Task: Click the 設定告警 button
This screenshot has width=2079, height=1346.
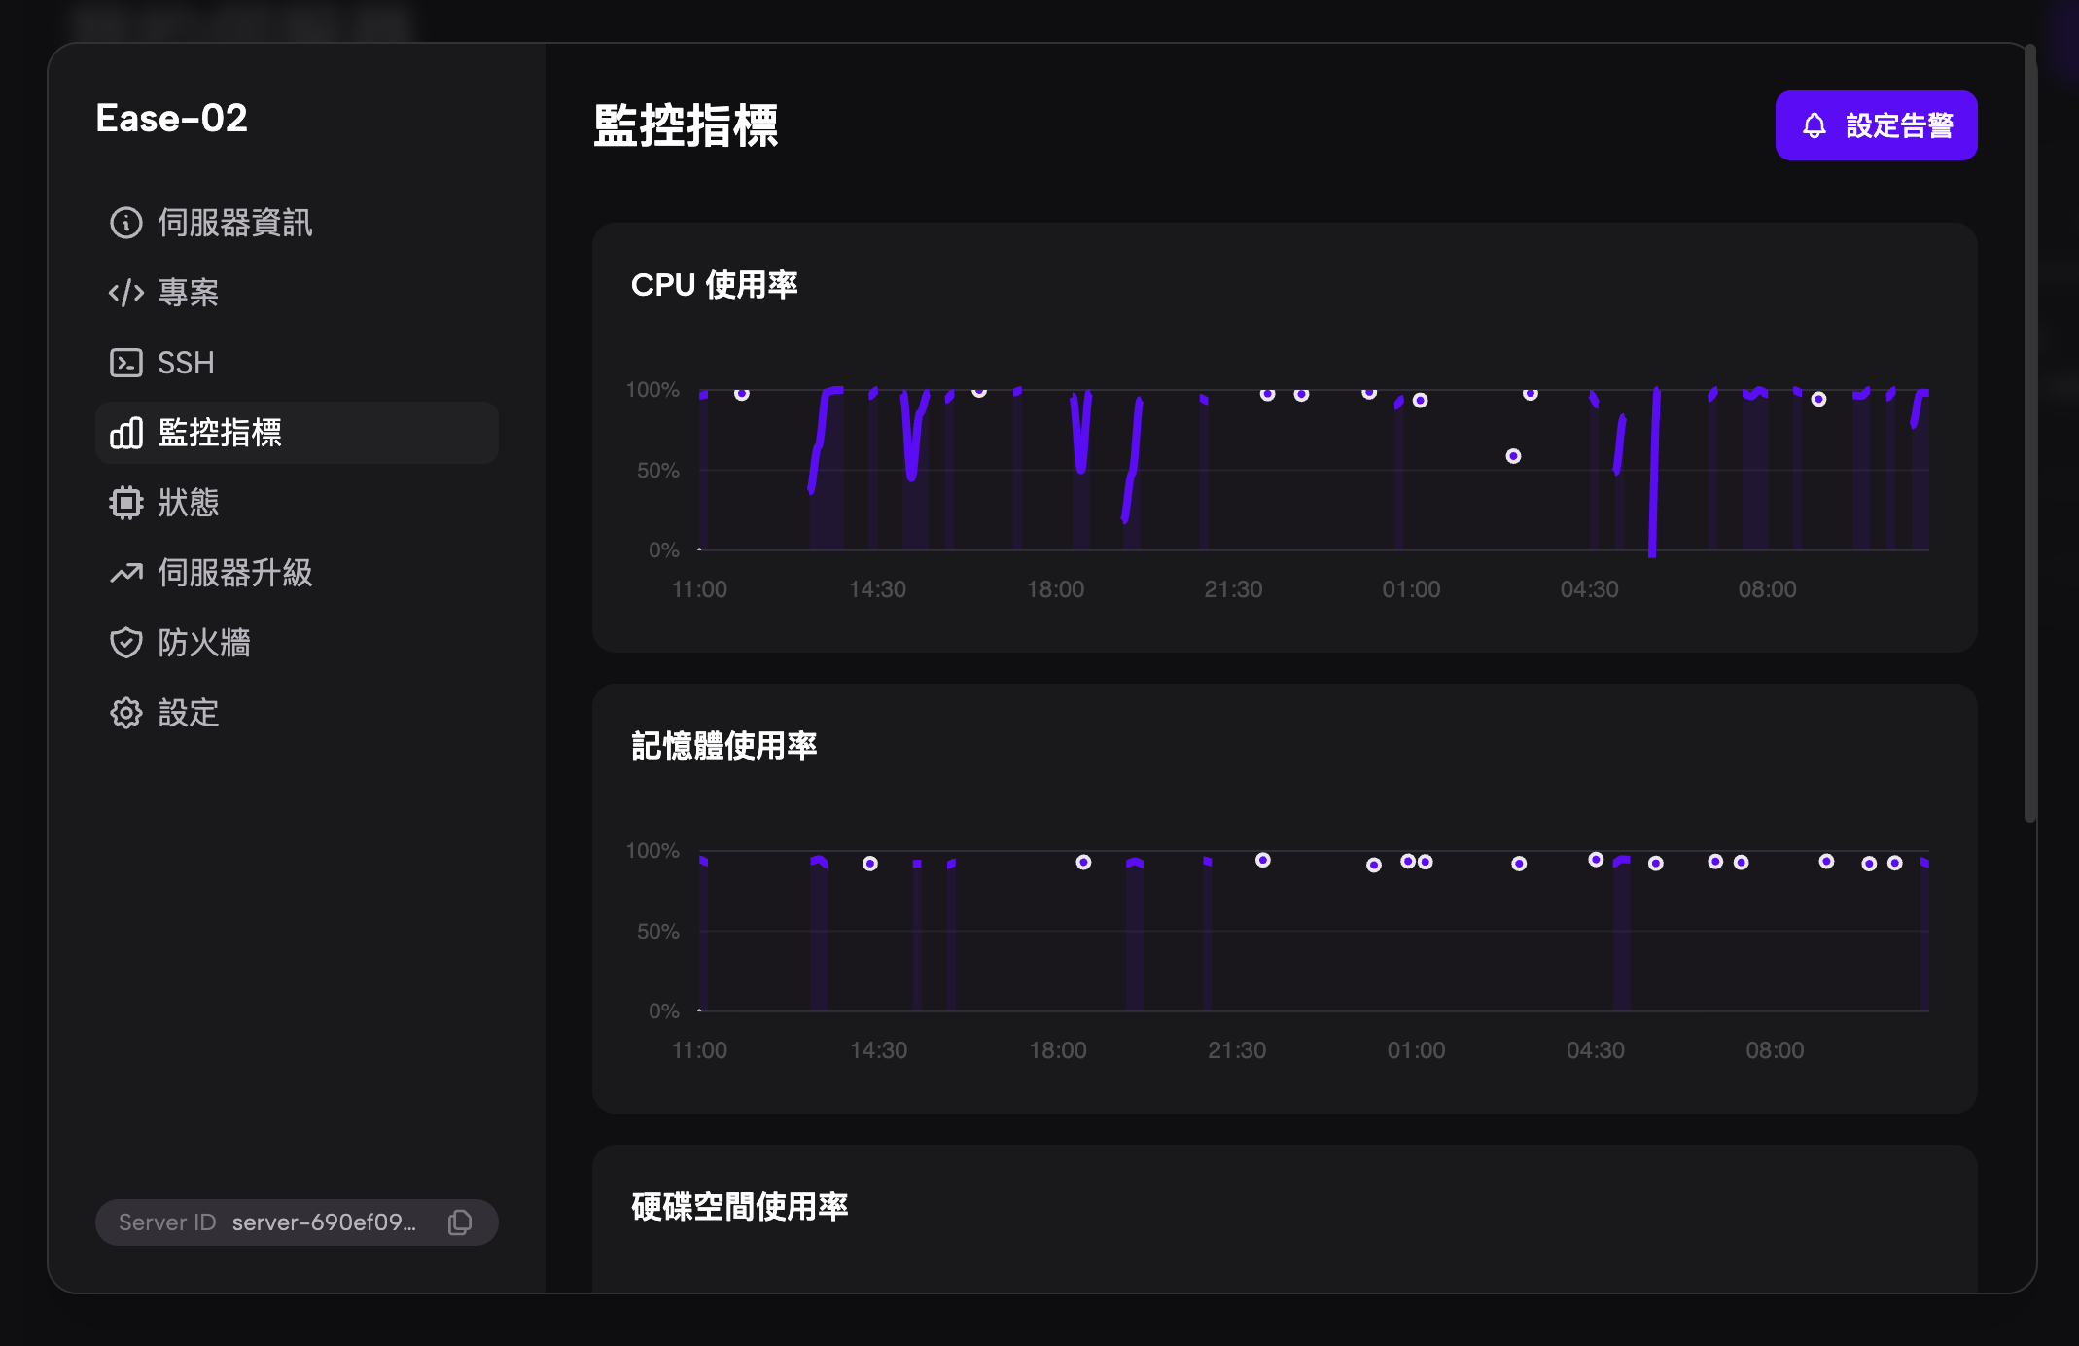Action: [1876, 124]
